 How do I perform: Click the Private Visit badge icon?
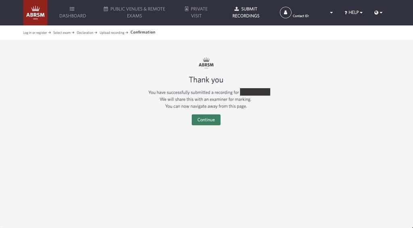tap(186, 9)
